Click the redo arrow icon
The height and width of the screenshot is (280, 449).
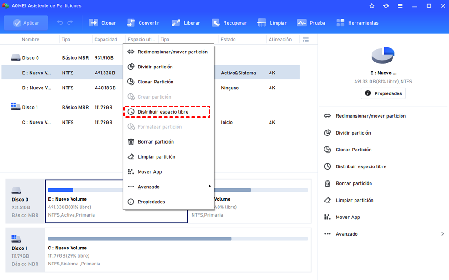click(x=70, y=23)
